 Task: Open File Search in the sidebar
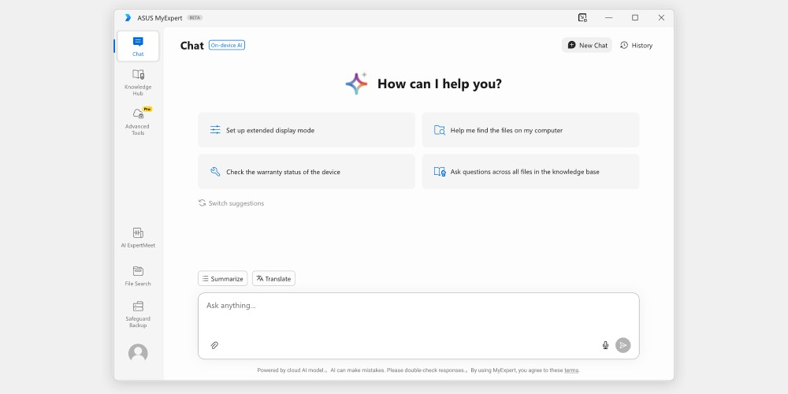coord(138,271)
